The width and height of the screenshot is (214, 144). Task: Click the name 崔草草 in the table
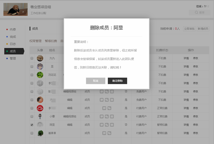(52, 133)
